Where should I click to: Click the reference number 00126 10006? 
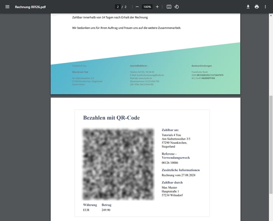pos(170,162)
